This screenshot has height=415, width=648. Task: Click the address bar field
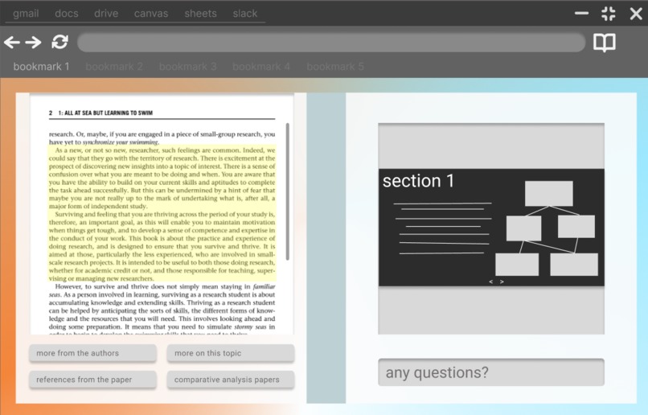pyautogui.click(x=331, y=43)
